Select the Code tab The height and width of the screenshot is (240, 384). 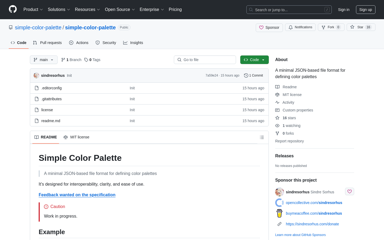point(19,43)
